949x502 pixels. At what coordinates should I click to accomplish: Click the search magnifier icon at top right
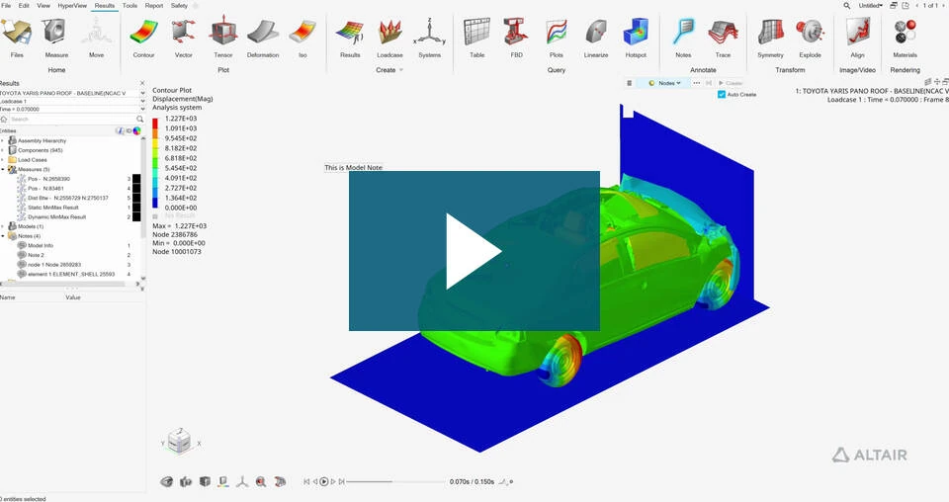847,6
